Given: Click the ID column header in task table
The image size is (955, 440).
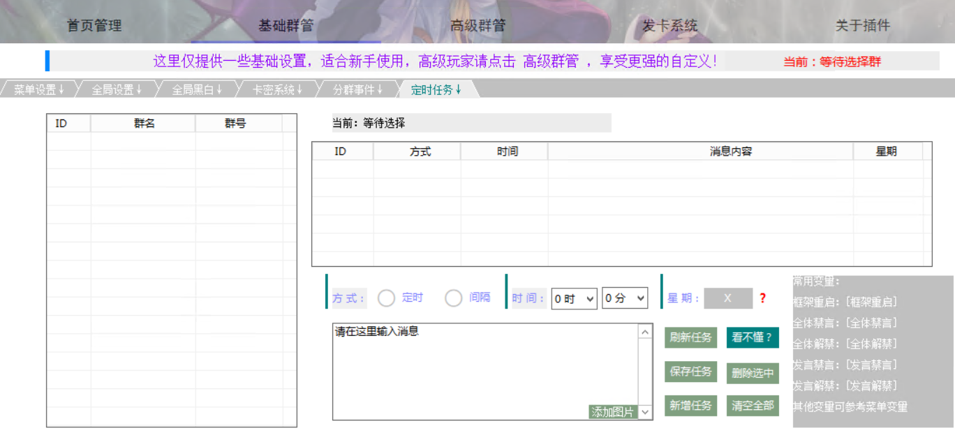Looking at the screenshot, I should point(343,152).
